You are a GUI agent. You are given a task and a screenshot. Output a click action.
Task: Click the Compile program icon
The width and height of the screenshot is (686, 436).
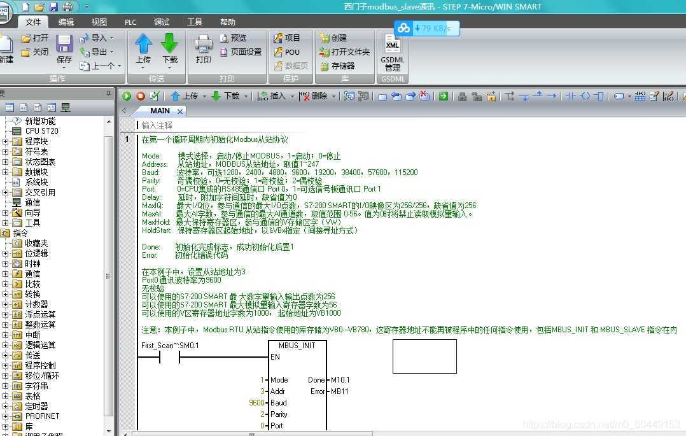point(155,96)
